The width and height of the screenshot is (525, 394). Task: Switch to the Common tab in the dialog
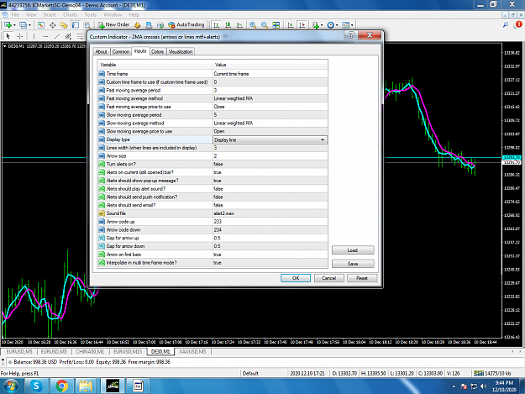pos(120,51)
